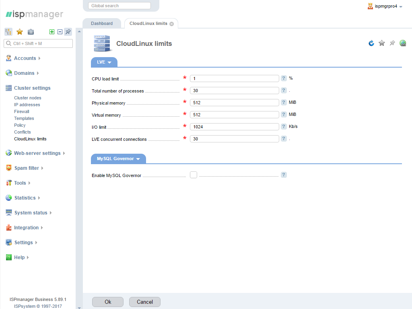The image size is (412, 309).
Task: Click the ISPmanager logo
Action: tap(35, 14)
